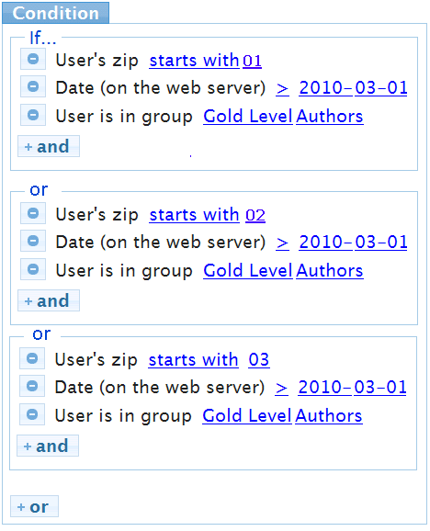Add a new 'or' condition group
Viewport: 430px width, 531px height.
point(34,506)
